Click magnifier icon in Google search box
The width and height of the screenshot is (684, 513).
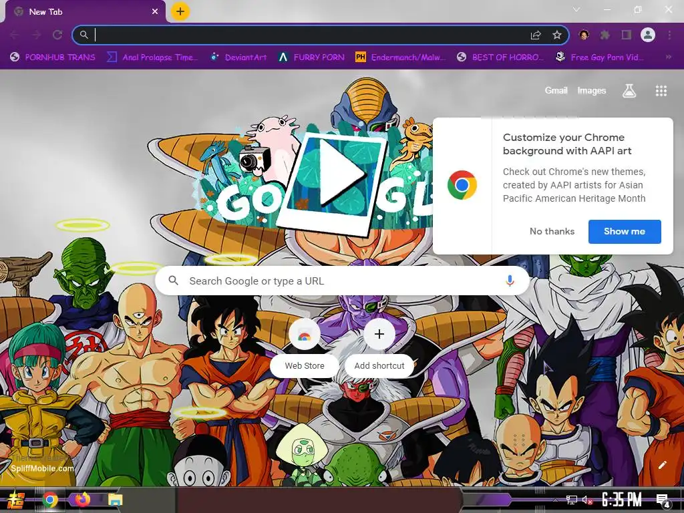tap(173, 281)
